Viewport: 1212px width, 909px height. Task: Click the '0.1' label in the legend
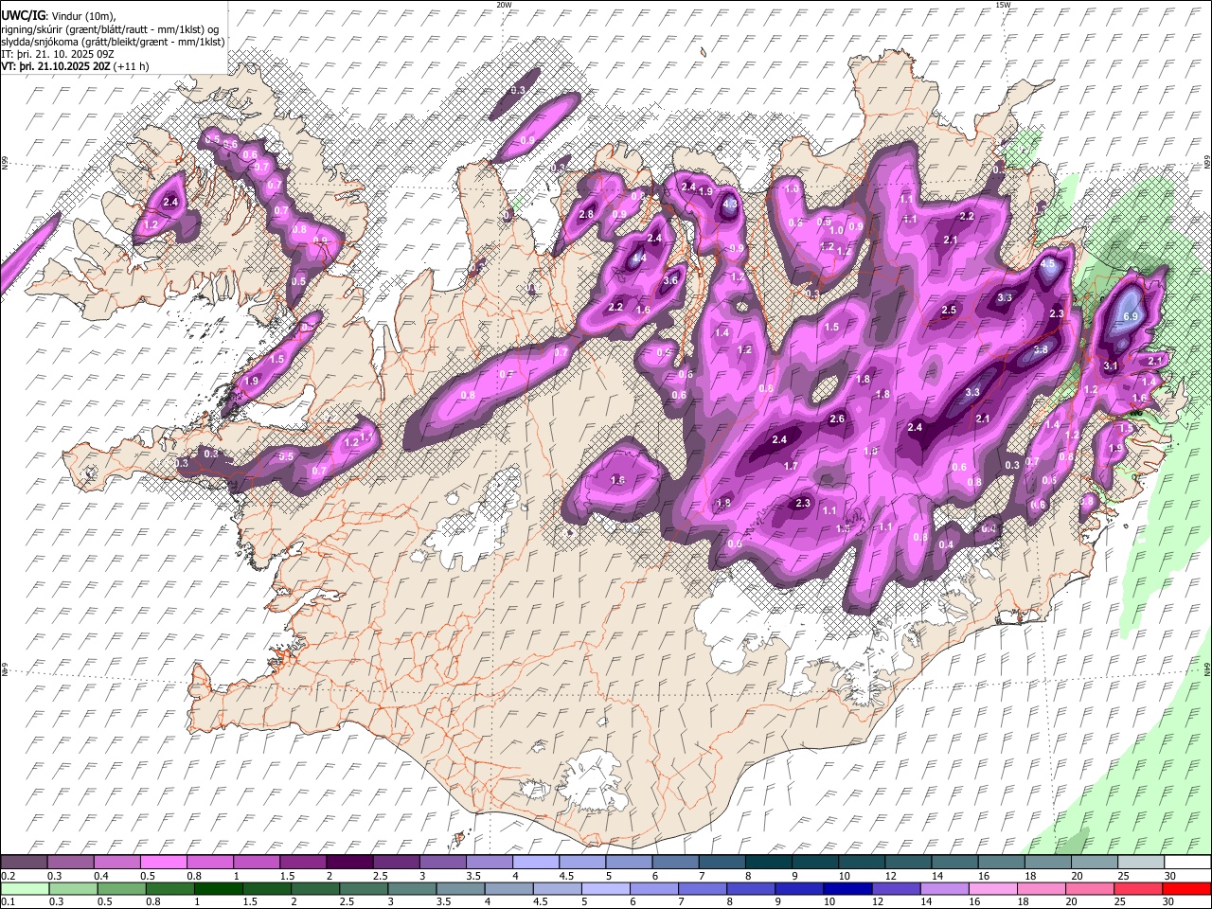point(8,901)
